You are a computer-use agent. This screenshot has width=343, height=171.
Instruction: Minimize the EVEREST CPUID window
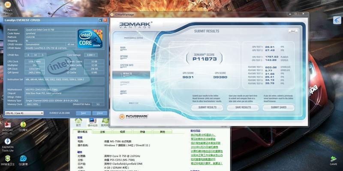(100, 20)
